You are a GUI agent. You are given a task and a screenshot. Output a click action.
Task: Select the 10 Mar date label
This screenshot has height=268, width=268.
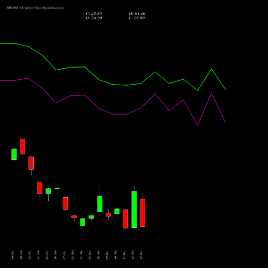[115, 255]
